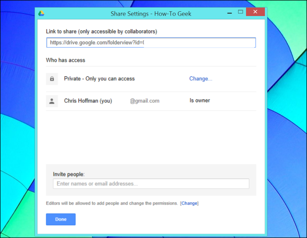The height and width of the screenshot is (238, 307).
Task: Click the 'Invite people:' label
Action: 69,174
